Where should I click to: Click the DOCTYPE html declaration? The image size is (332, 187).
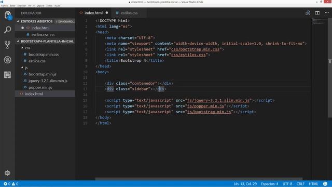[x=113, y=21]
